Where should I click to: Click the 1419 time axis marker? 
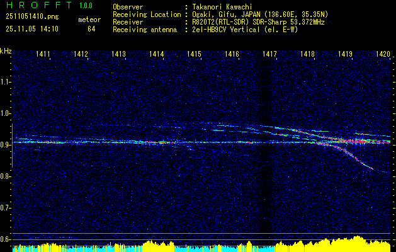tap(345, 54)
